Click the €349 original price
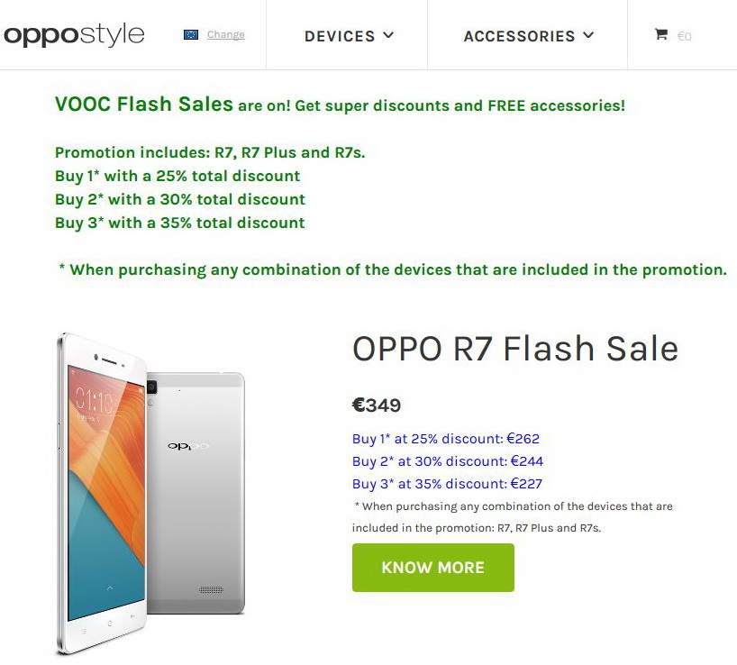 coord(377,405)
